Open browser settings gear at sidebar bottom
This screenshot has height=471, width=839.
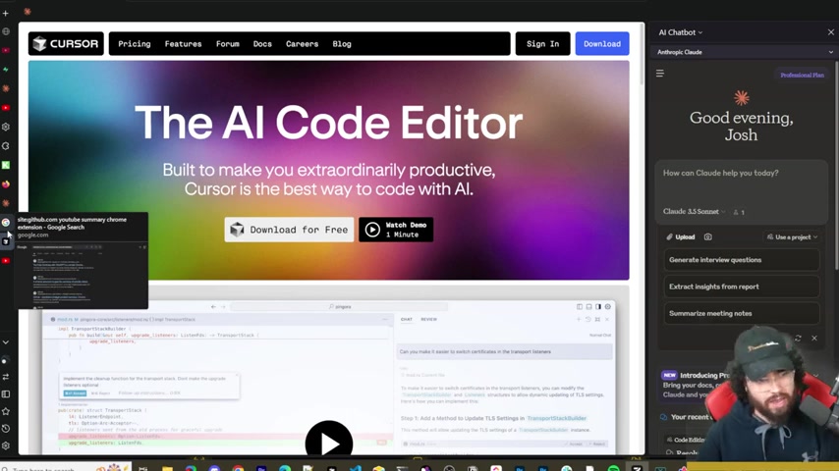pos(6,445)
